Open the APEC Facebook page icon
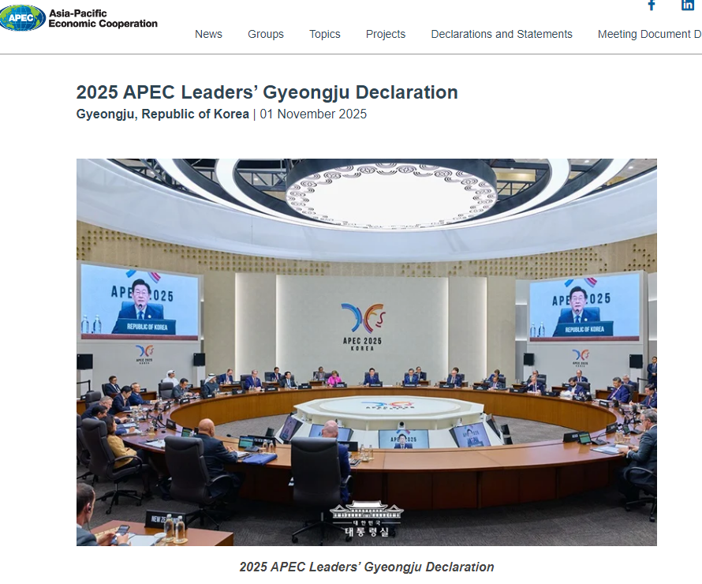This screenshot has width=702, height=584. coord(652,5)
